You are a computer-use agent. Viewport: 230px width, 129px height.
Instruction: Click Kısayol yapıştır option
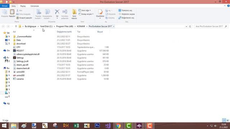click(x=24, y=18)
